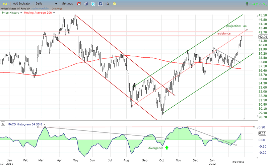This screenshot has height=165, width=268.
Task: Close the MACD Histogram panel
Action: click(3, 124)
